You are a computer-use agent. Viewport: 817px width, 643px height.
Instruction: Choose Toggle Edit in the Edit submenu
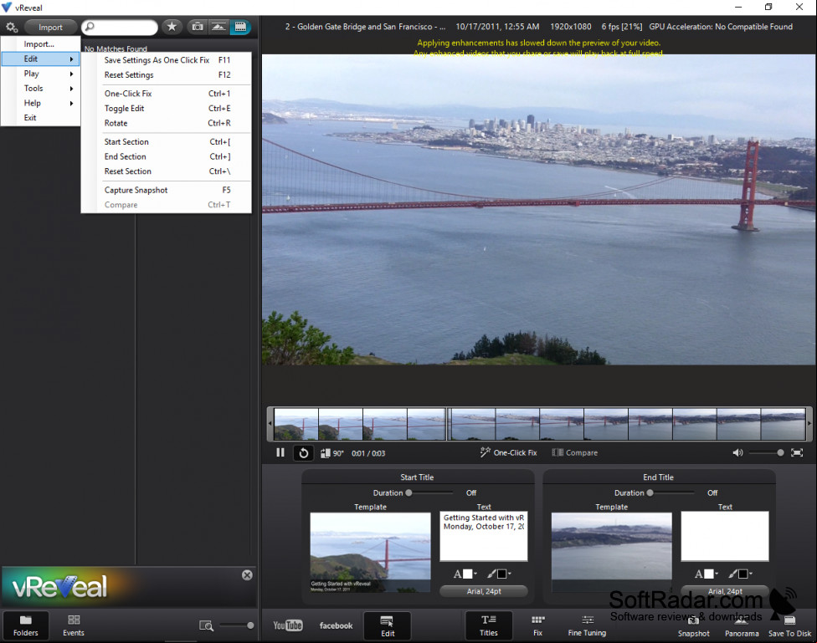tap(167, 109)
